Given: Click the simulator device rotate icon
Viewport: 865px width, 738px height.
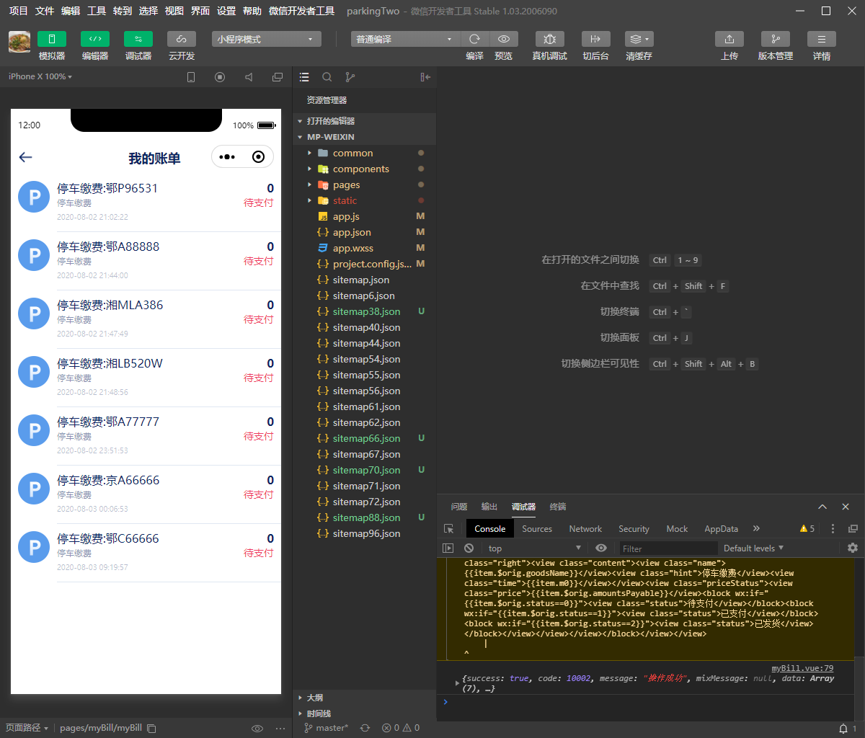Looking at the screenshot, I should 191,77.
